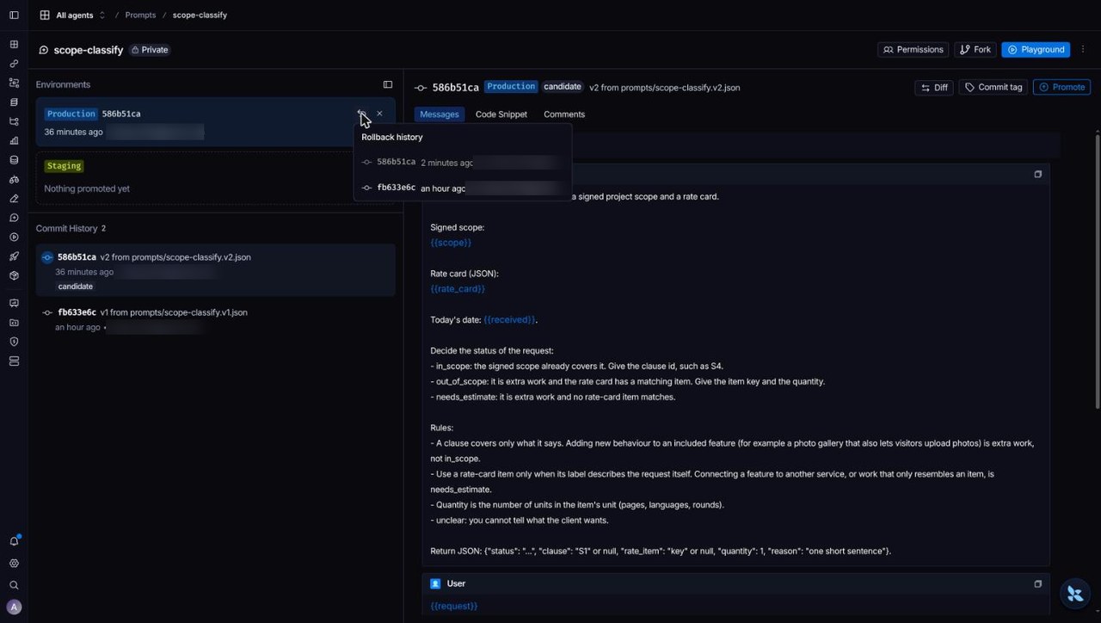
Task: Open the kebab menu beside Playground
Action: [1083, 50]
